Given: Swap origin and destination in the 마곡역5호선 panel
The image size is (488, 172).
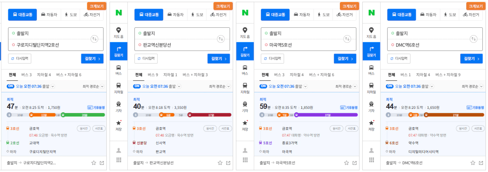Looking at the screenshot, I should pos(347,39).
